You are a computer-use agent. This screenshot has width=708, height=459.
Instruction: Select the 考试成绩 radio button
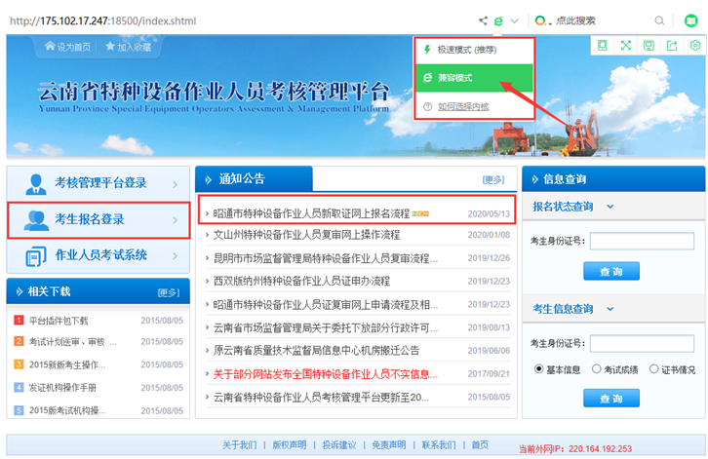(x=596, y=369)
